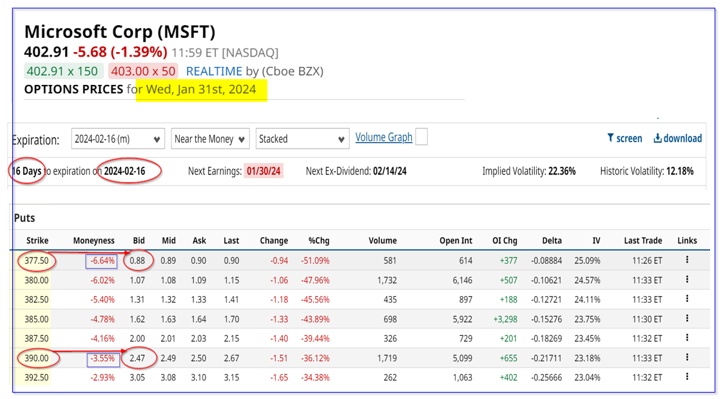The image size is (723, 399).
Task: Open links menu for 392.50 strike row
Action: click(x=686, y=377)
